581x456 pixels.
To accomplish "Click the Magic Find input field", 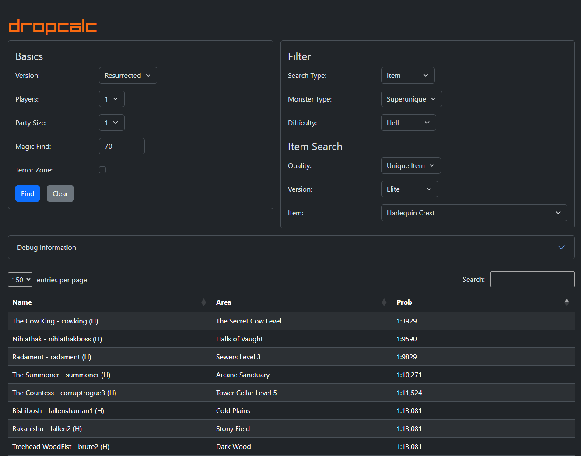I will [x=122, y=146].
